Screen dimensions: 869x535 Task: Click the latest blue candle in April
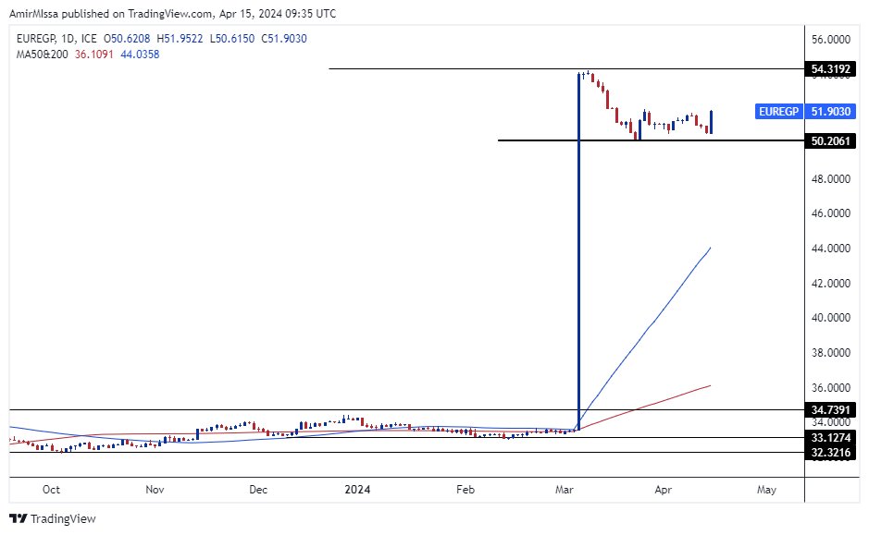point(711,122)
